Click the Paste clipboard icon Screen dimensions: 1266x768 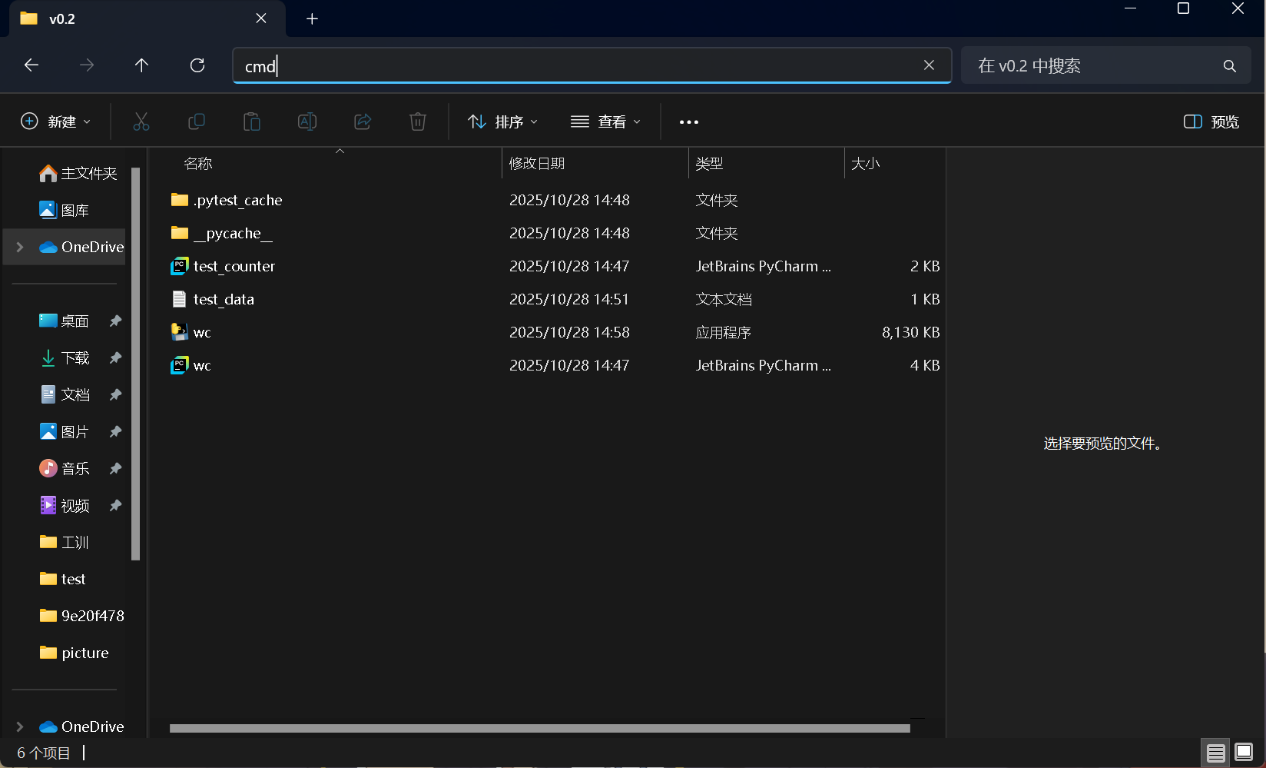click(x=252, y=121)
